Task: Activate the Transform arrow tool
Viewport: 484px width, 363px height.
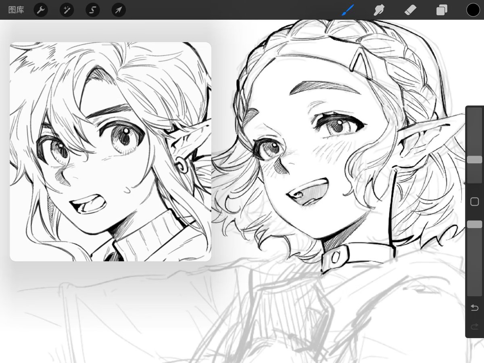Action: 119,10
